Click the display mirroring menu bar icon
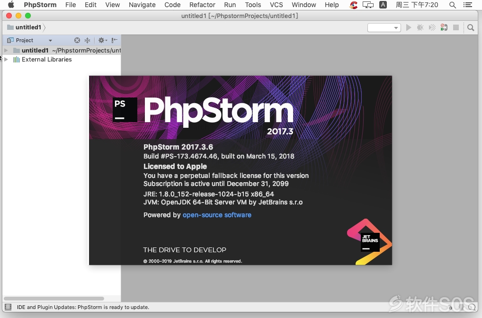Viewport: 482px width, 318px height. (368, 5)
